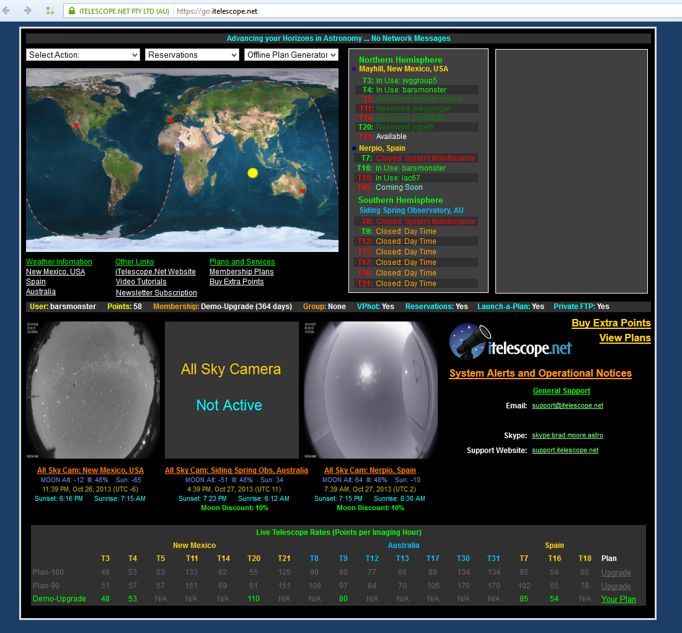Select T31 Closed: Day Time

pyautogui.click(x=397, y=284)
